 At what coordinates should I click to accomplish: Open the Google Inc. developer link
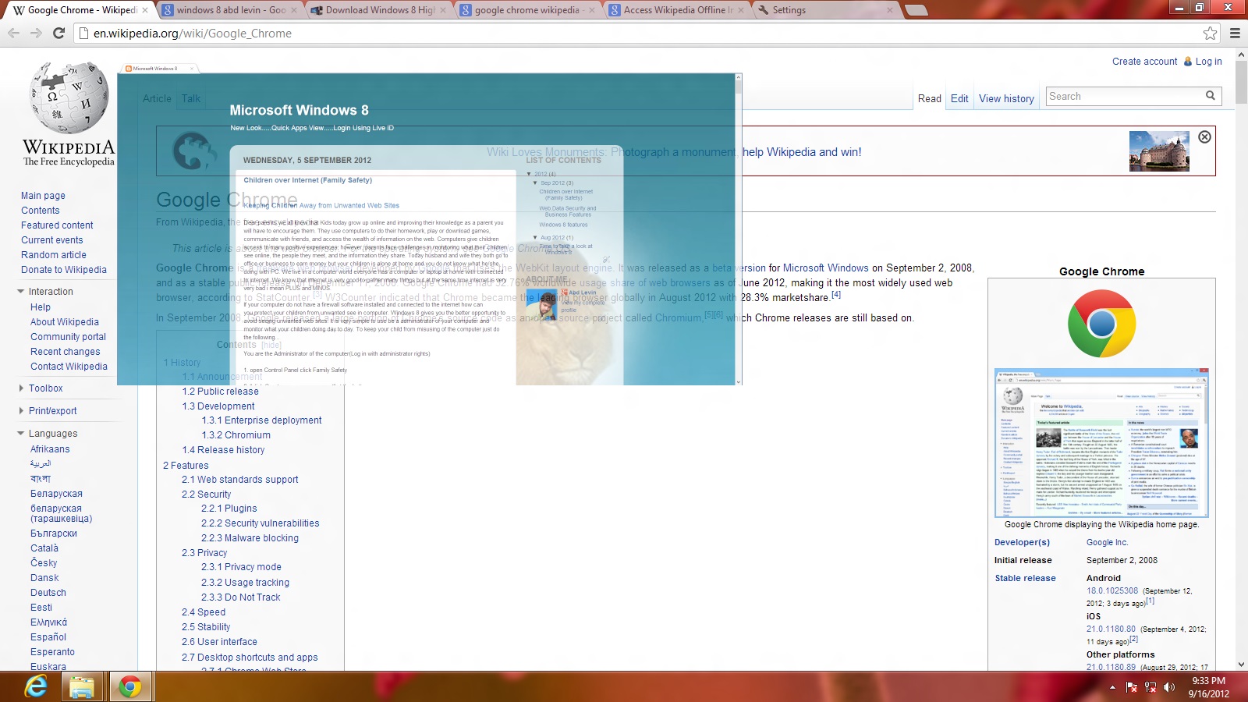pyautogui.click(x=1107, y=543)
